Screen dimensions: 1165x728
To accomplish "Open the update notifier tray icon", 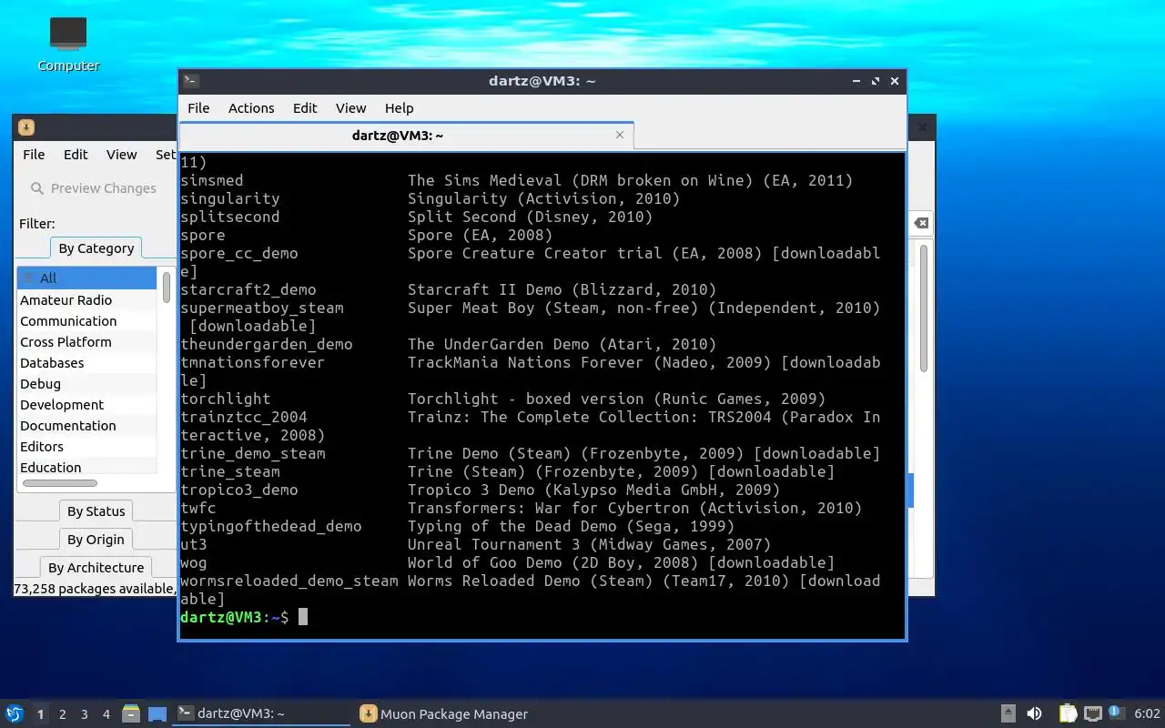I will 1117,713.
